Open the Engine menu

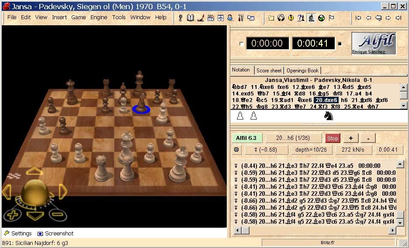pos(99,17)
